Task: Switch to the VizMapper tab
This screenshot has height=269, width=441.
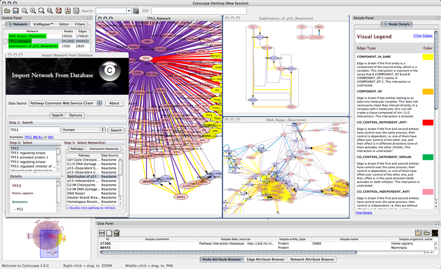Action: click(43, 24)
